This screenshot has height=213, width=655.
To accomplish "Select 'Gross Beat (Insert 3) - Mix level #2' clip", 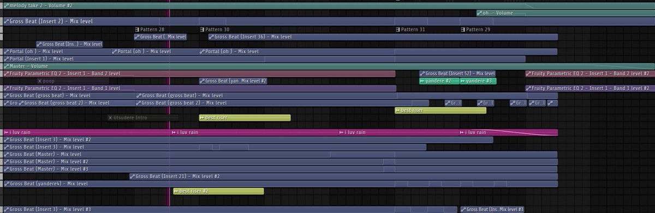I will [x=248, y=140].
